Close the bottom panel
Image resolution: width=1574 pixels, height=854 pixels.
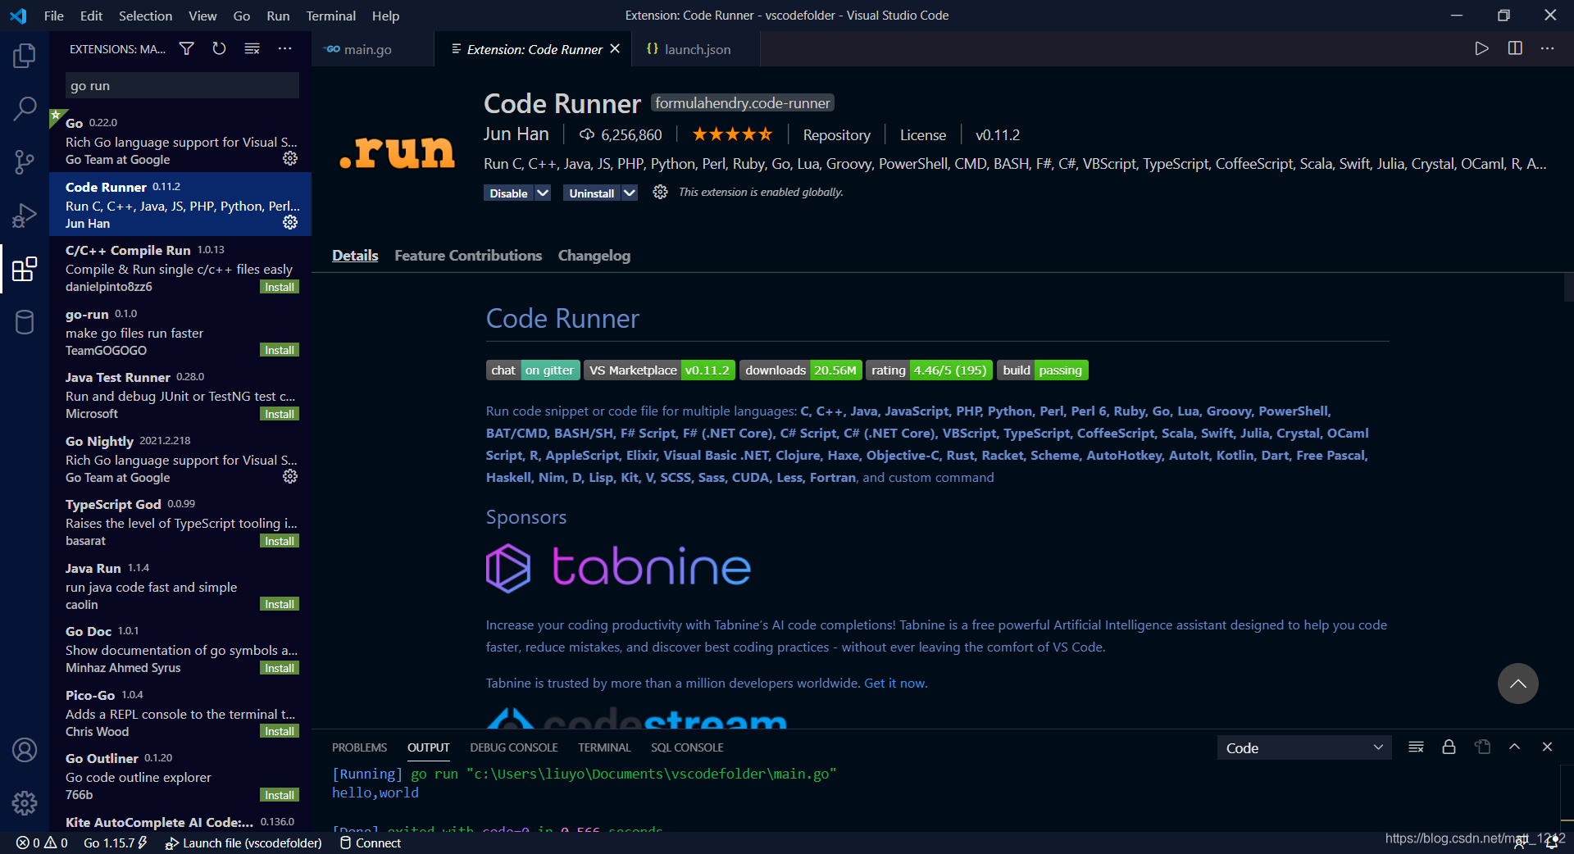1547,747
